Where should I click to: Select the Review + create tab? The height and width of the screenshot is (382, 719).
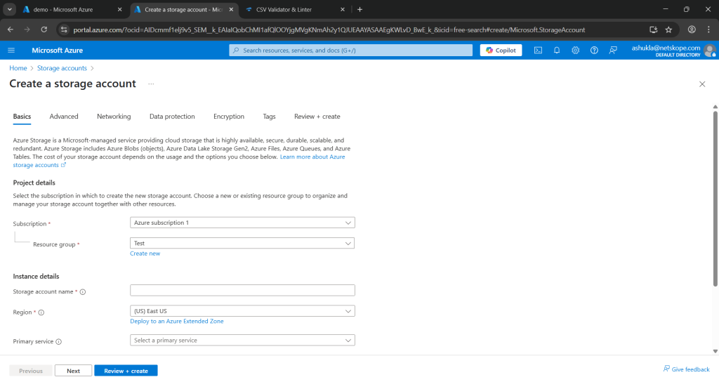tap(317, 117)
